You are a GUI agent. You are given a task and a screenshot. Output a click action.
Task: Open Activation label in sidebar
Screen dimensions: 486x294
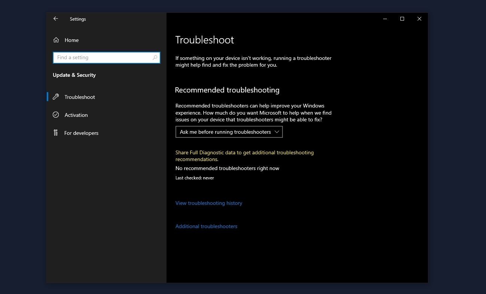pyautogui.click(x=76, y=115)
